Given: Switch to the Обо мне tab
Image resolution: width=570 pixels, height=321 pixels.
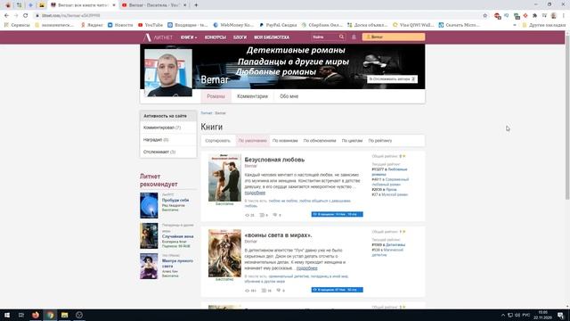Looking at the screenshot, I should tap(289, 96).
